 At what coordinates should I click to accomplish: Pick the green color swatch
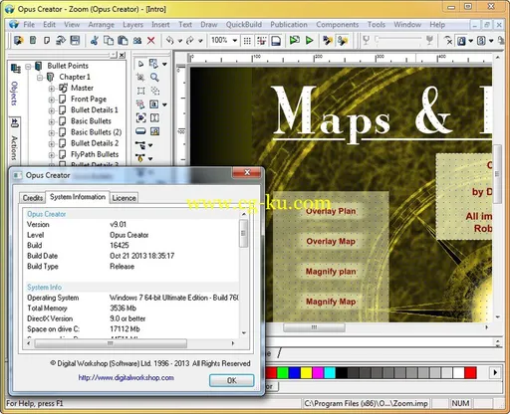point(283,373)
